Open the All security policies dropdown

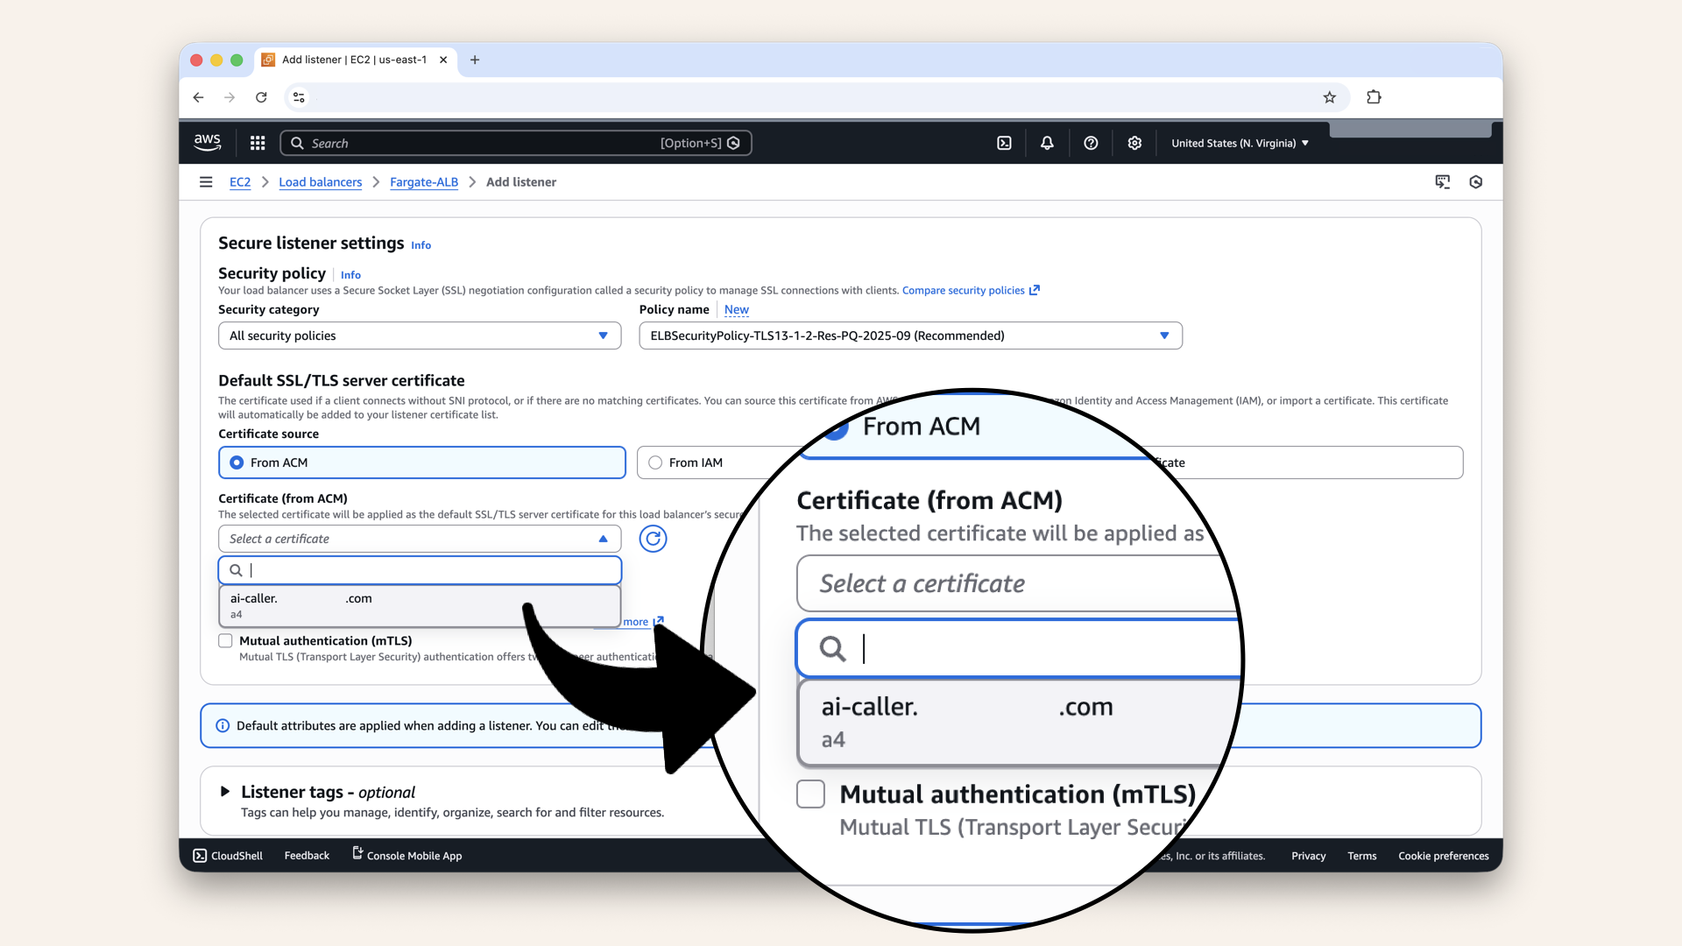pos(419,335)
